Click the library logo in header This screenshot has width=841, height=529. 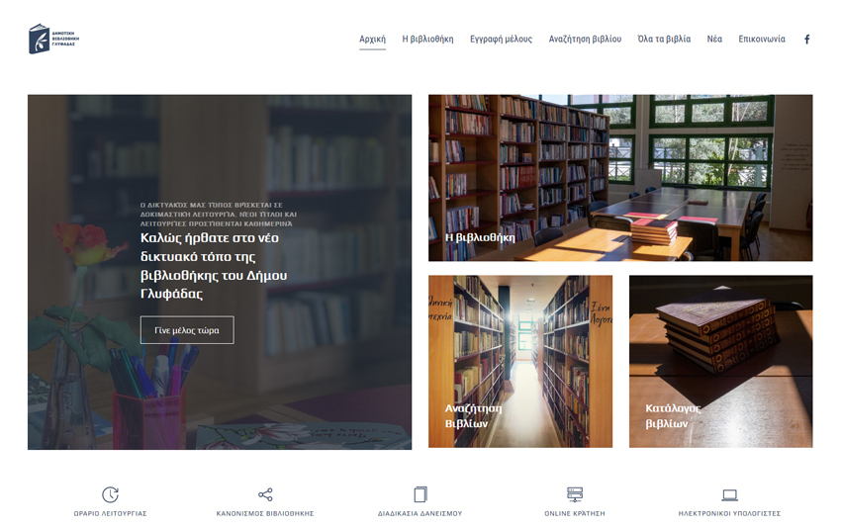pos(53,39)
